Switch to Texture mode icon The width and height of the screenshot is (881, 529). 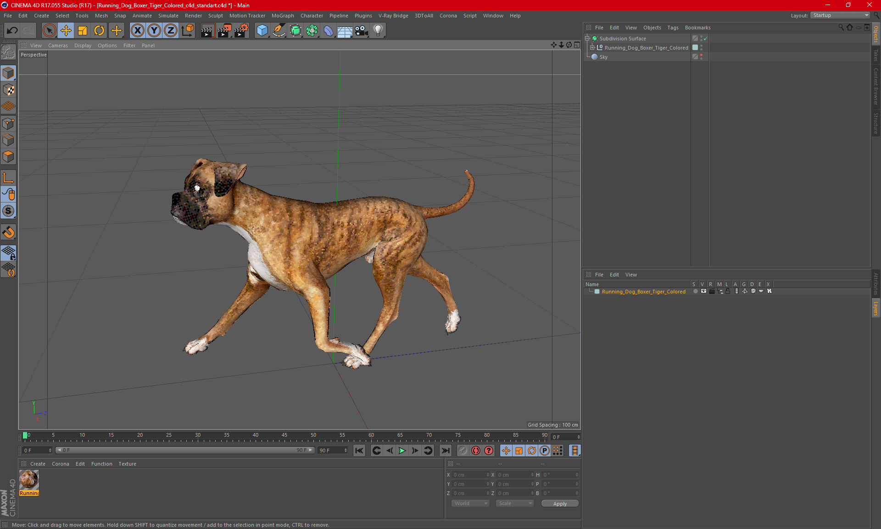(x=8, y=90)
